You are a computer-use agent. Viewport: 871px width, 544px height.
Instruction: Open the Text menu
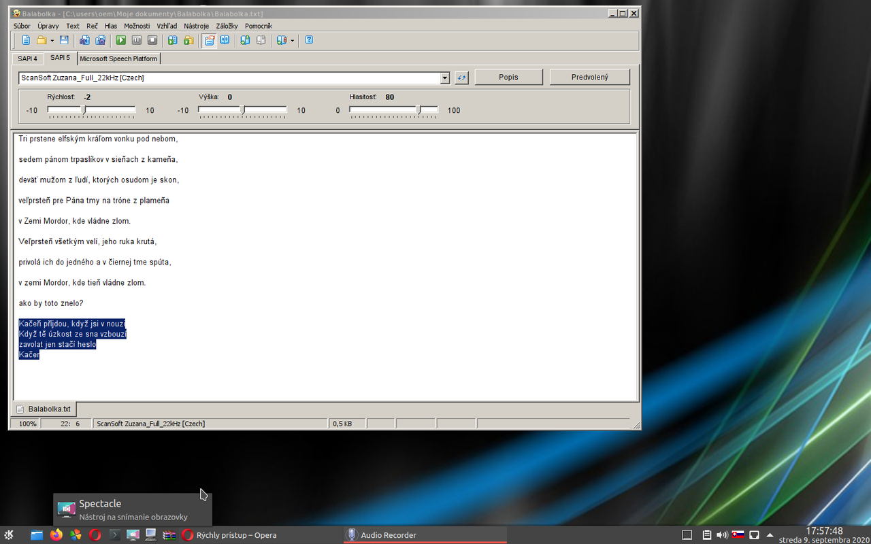[73, 26]
